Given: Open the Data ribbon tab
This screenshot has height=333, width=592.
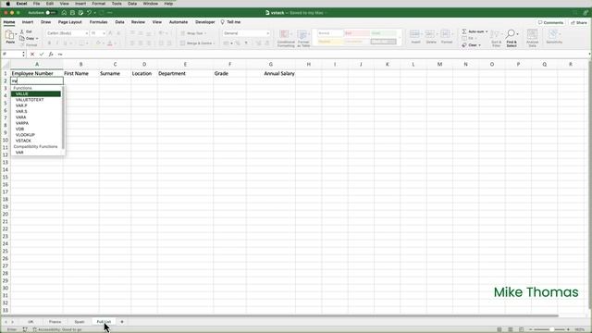Looking at the screenshot, I should click(x=119, y=22).
